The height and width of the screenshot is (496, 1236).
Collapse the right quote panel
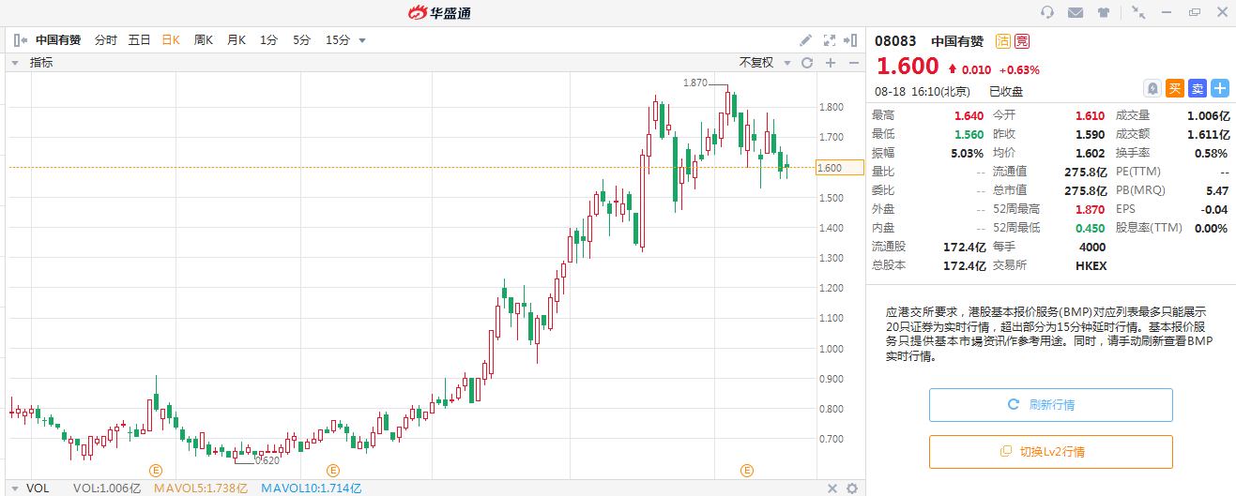850,40
